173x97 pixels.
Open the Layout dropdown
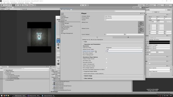pos(168,5)
